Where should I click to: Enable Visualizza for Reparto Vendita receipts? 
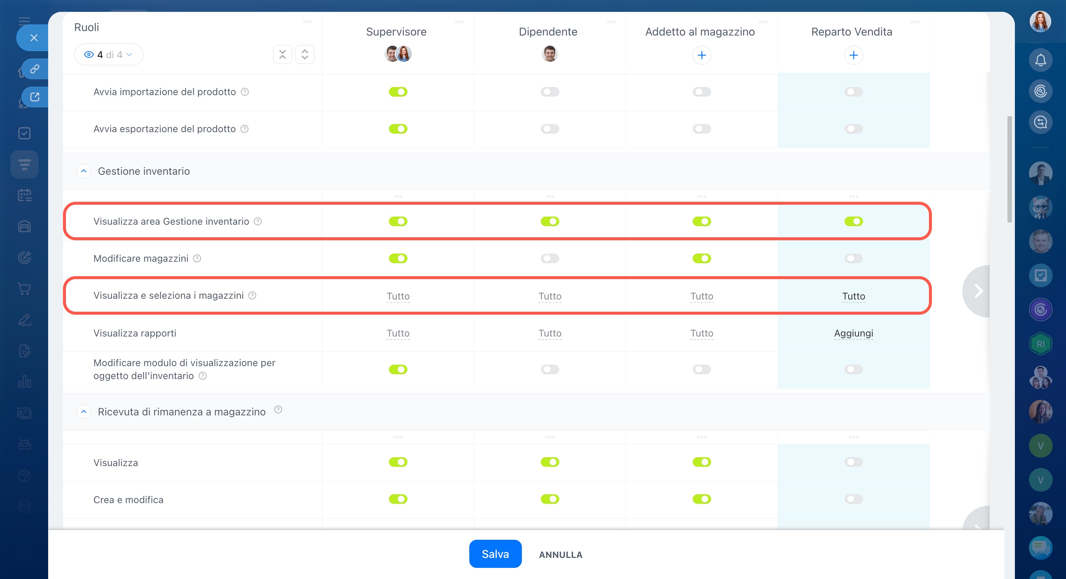[x=853, y=462]
